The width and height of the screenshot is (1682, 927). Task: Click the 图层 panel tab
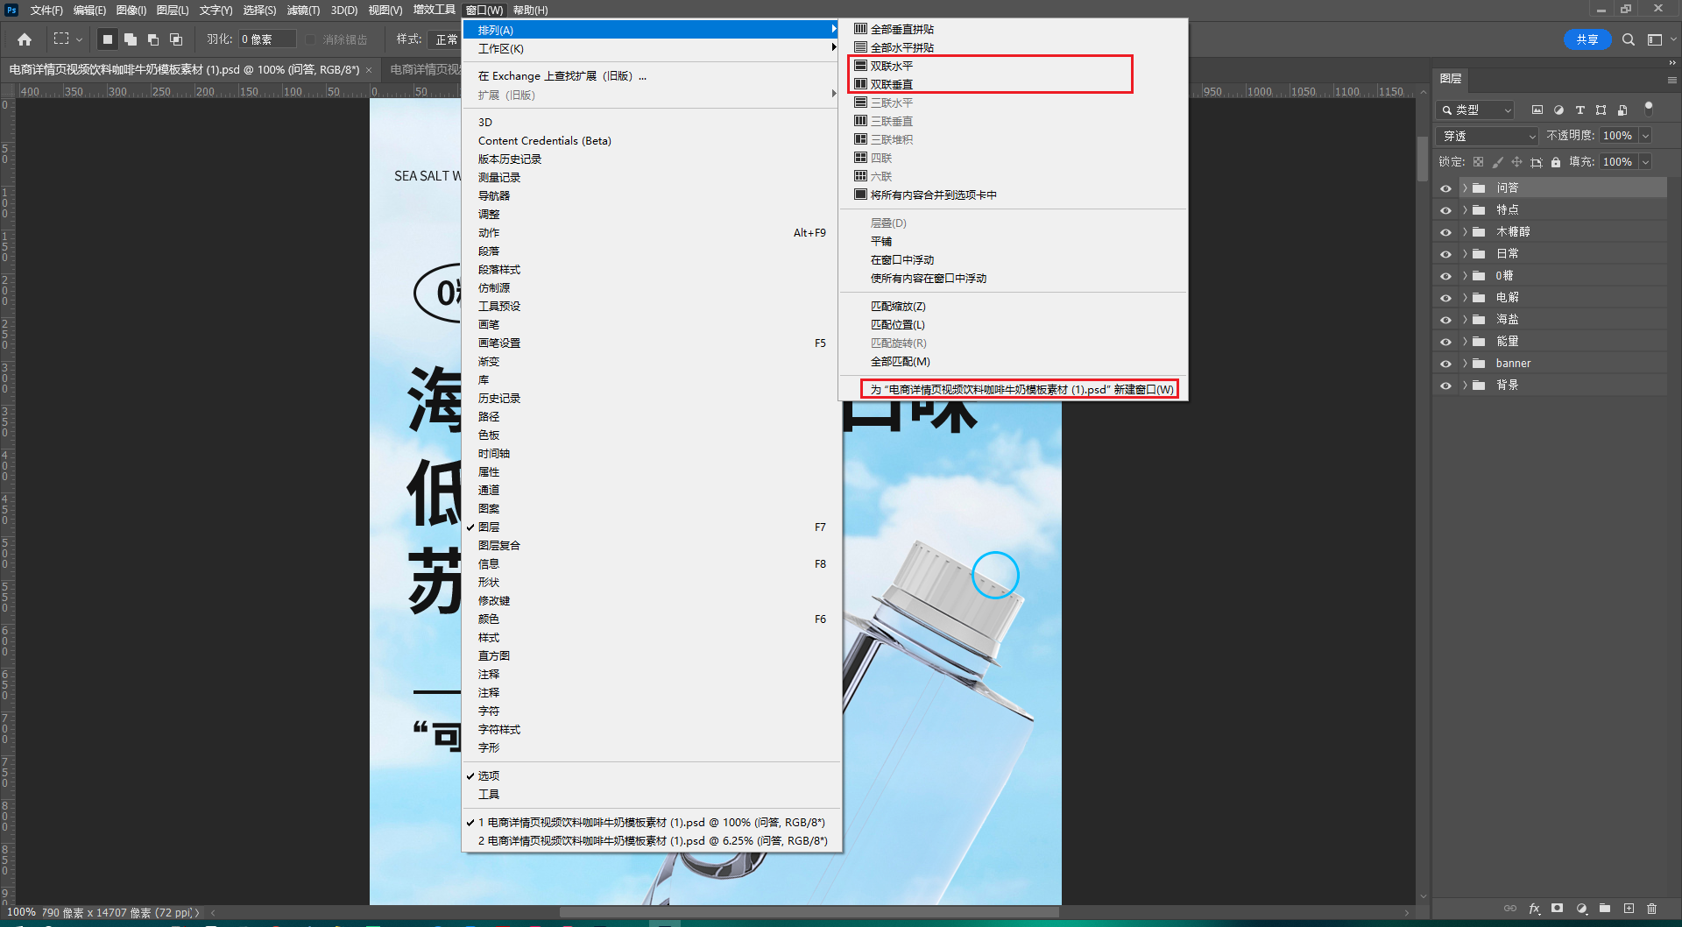click(1451, 79)
